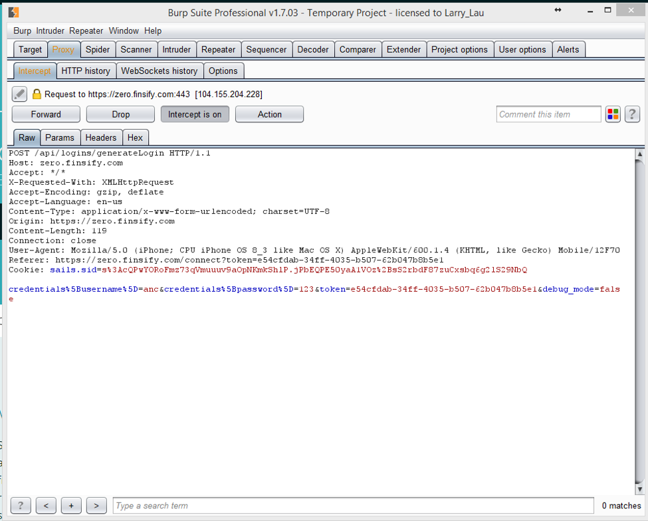Click the scrollbar down arrow

(640, 489)
